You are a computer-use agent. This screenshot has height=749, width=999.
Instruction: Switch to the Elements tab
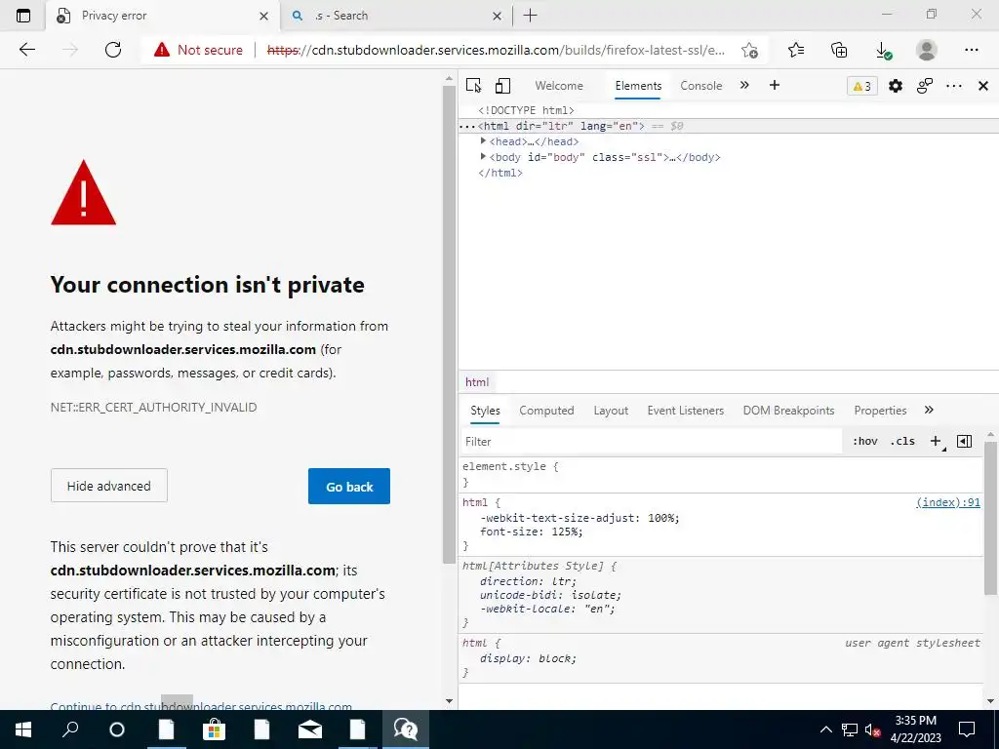(638, 86)
